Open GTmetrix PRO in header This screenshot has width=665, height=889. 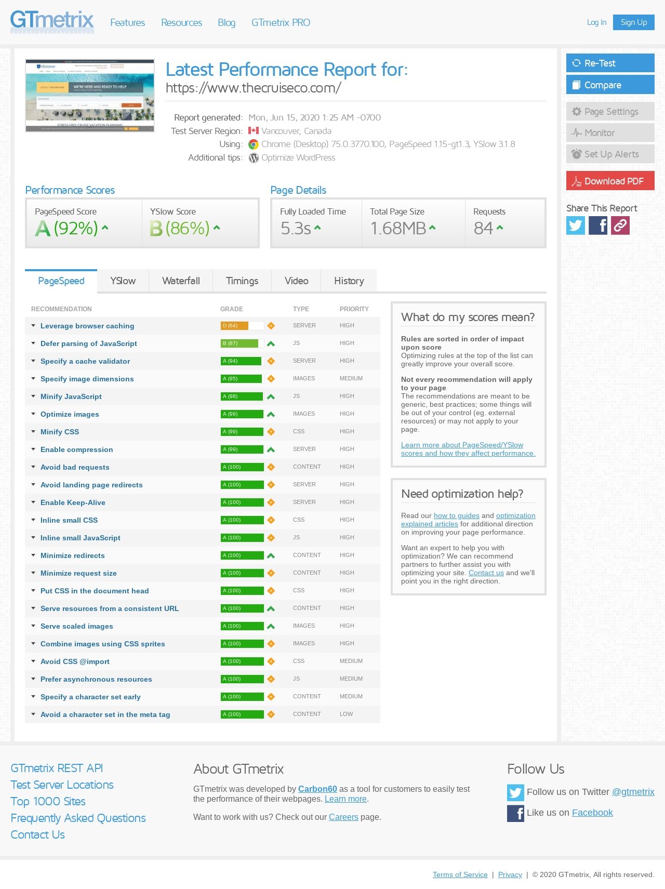281,22
